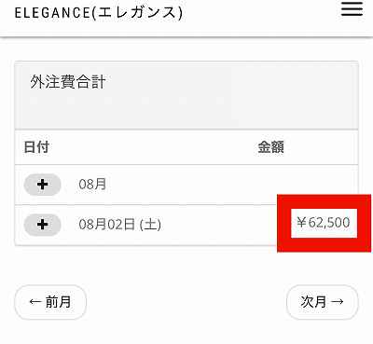The height and width of the screenshot is (344, 373).
Task: Click the 金額 column header
Action: [x=270, y=147]
